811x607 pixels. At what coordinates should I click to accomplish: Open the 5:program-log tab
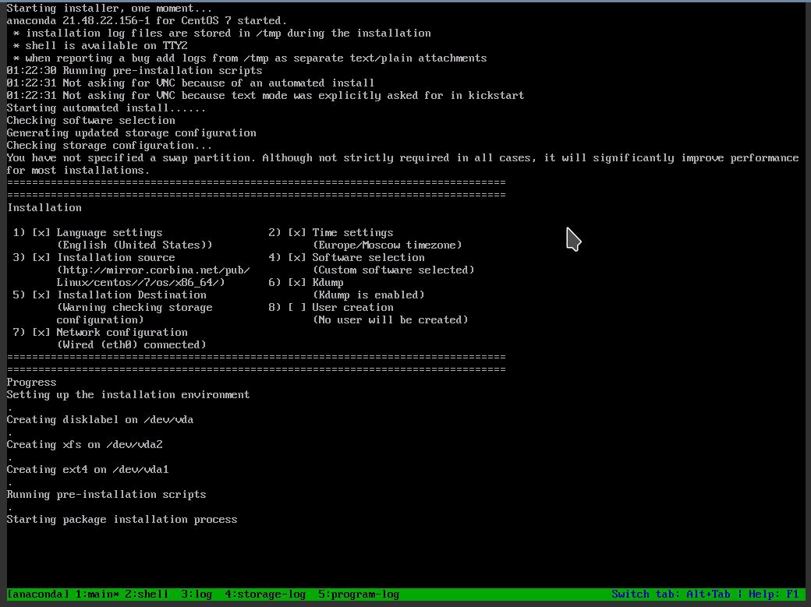pos(359,594)
